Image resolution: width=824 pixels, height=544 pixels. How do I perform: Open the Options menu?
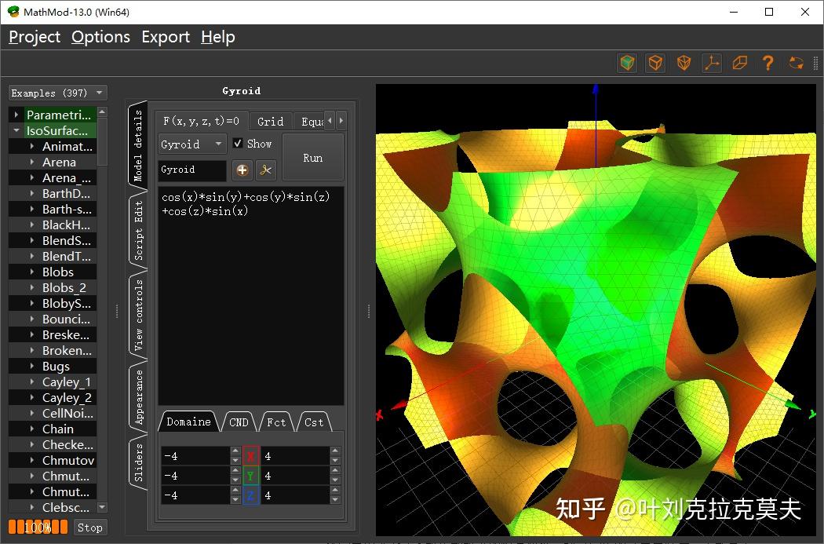[x=101, y=37]
